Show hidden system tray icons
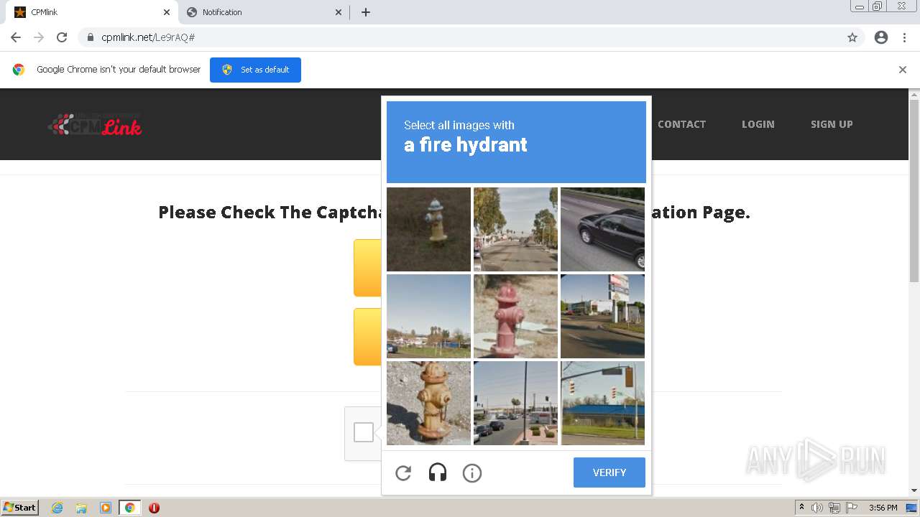 pyautogui.click(x=802, y=508)
